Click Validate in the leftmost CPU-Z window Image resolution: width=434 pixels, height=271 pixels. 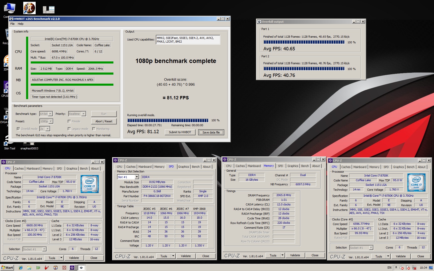click(x=74, y=258)
